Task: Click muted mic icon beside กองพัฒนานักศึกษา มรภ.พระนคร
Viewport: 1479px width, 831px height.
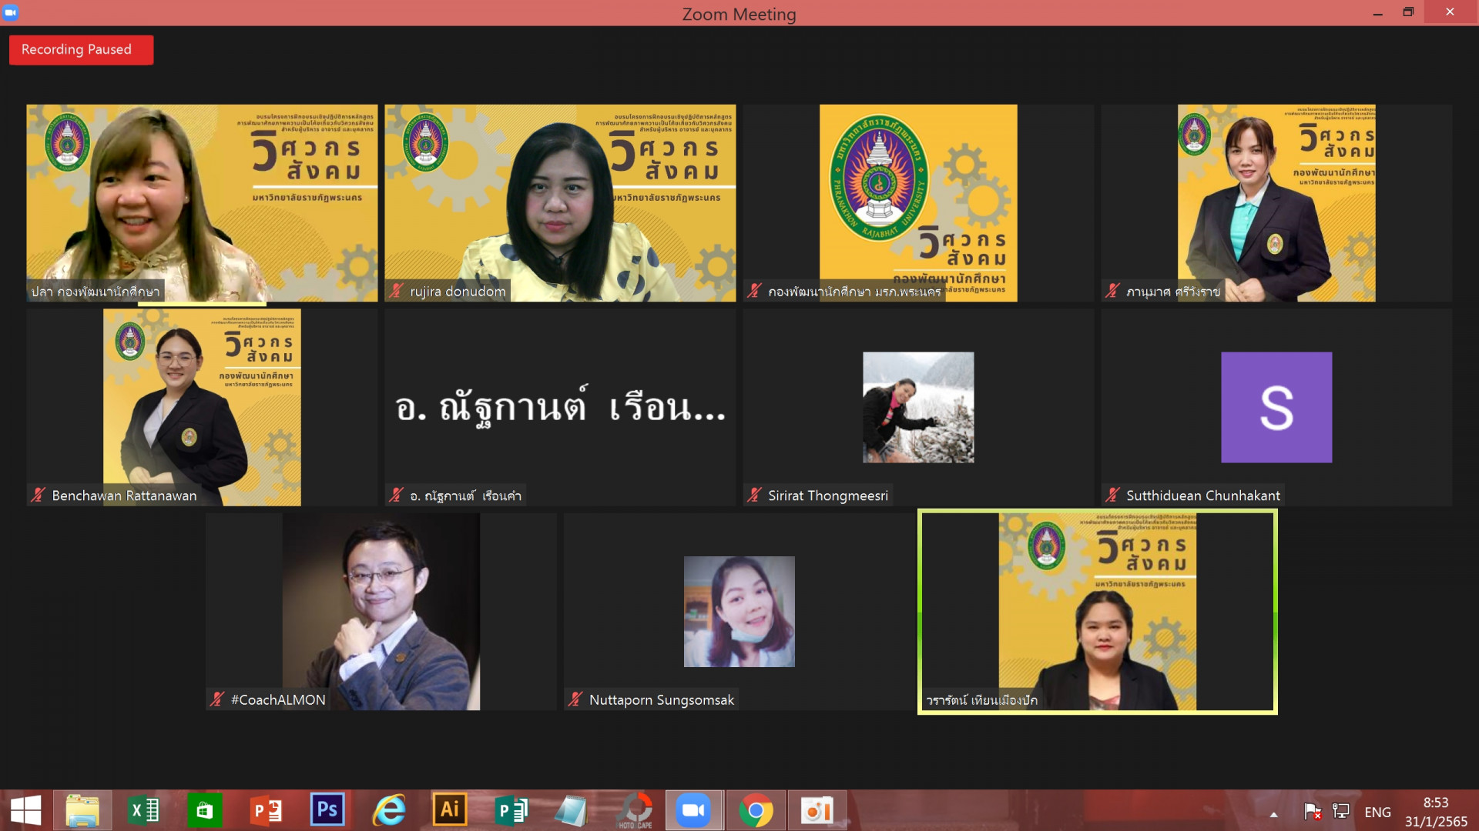Action: pyautogui.click(x=754, y=291)
